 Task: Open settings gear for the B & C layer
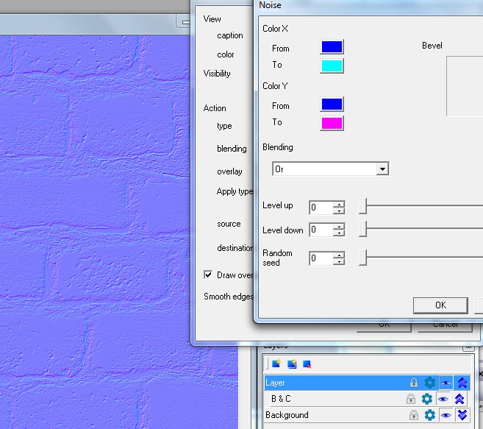click(x=427, y=399)
